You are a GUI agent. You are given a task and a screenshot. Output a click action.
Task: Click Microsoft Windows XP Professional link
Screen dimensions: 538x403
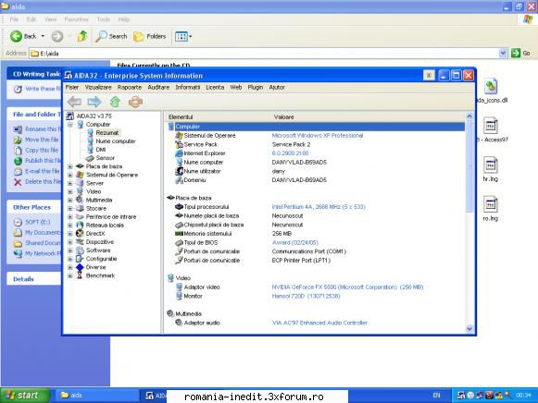318,136
